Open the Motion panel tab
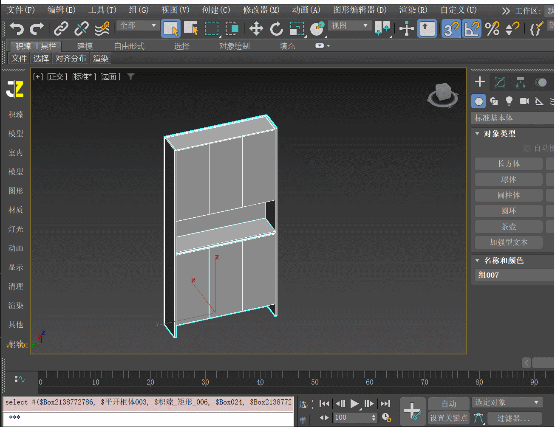Screen dimensions: 555x427 [541, 82]
